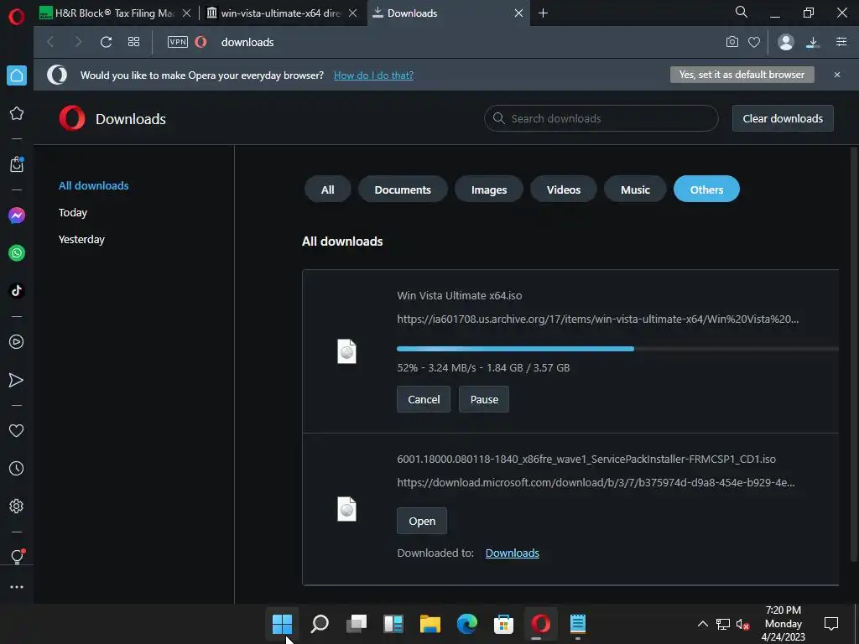Reload the page
859x644 pixels.
(107, 42)
